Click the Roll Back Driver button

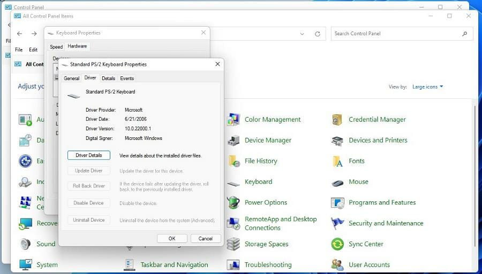pos(89,186)
